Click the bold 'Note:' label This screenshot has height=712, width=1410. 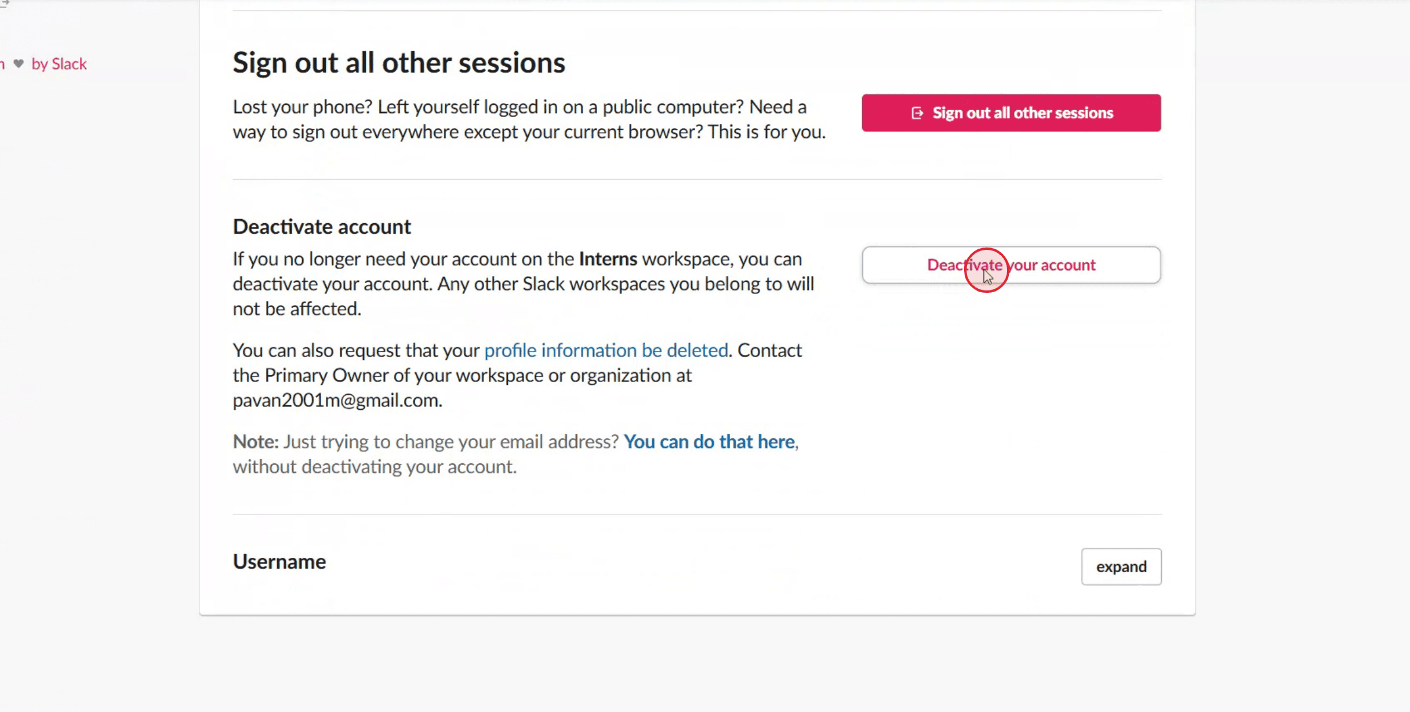(x=256, y=442)
